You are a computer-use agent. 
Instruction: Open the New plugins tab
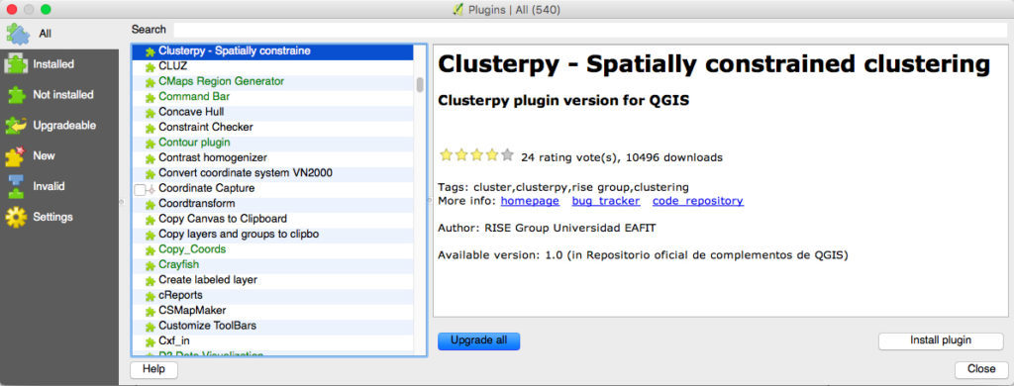(59, 155)
